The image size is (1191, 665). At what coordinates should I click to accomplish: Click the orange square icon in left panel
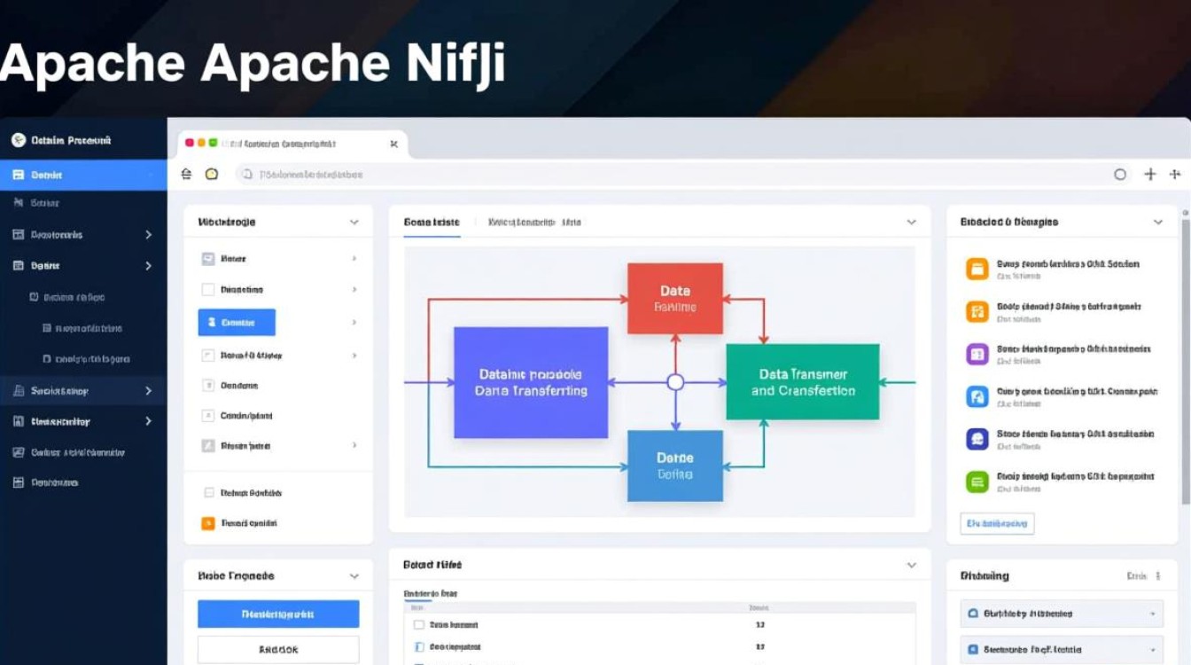[208, 523]
